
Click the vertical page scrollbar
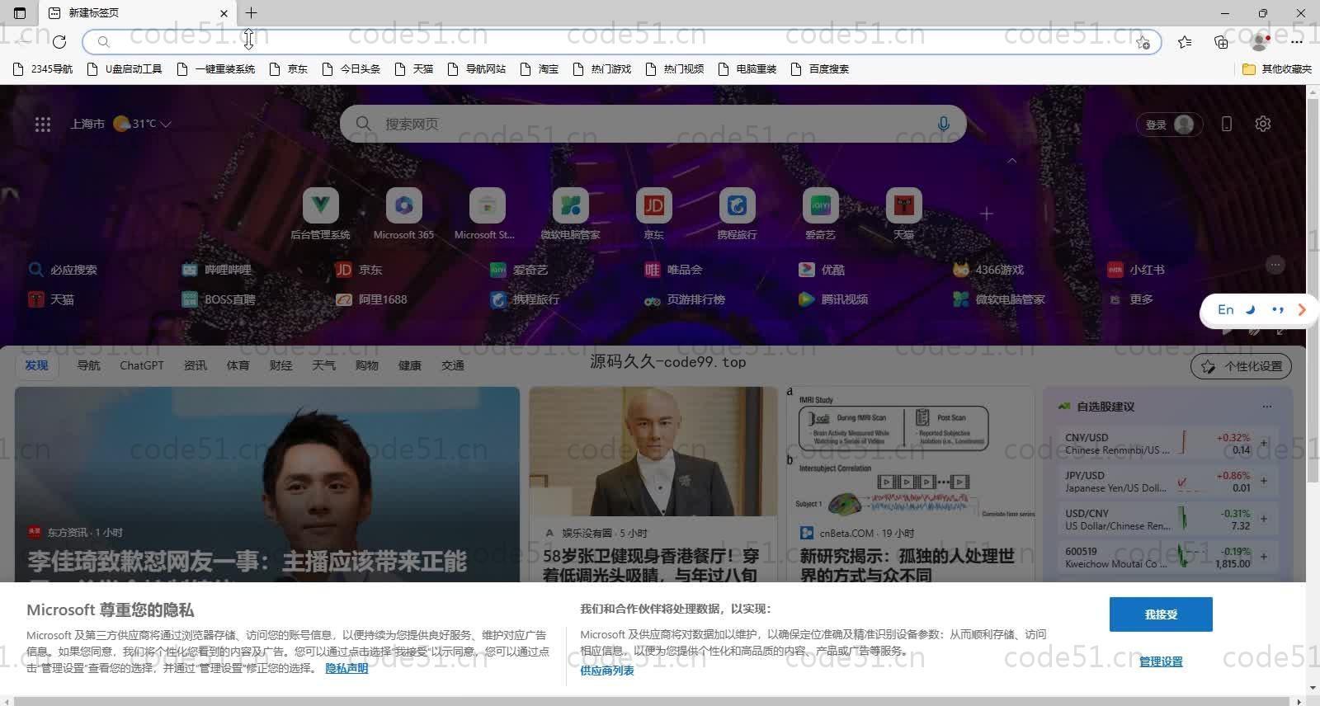pyautogui.click(x=1313, y=289)
